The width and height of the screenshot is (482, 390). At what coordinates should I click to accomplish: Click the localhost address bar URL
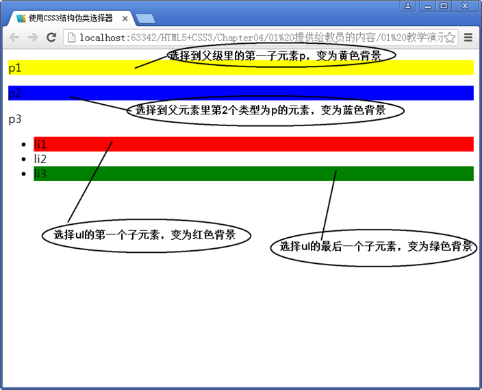tap(262, 38)
